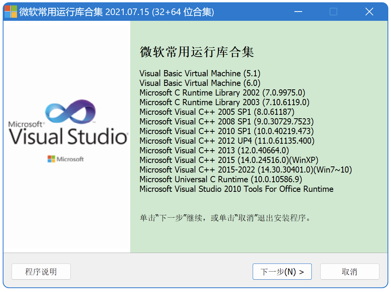Viewport: 391px width, 292px height.
Task: Click Microsoft Visual C++ 2008 SP1 line
Action: [226, 122]
